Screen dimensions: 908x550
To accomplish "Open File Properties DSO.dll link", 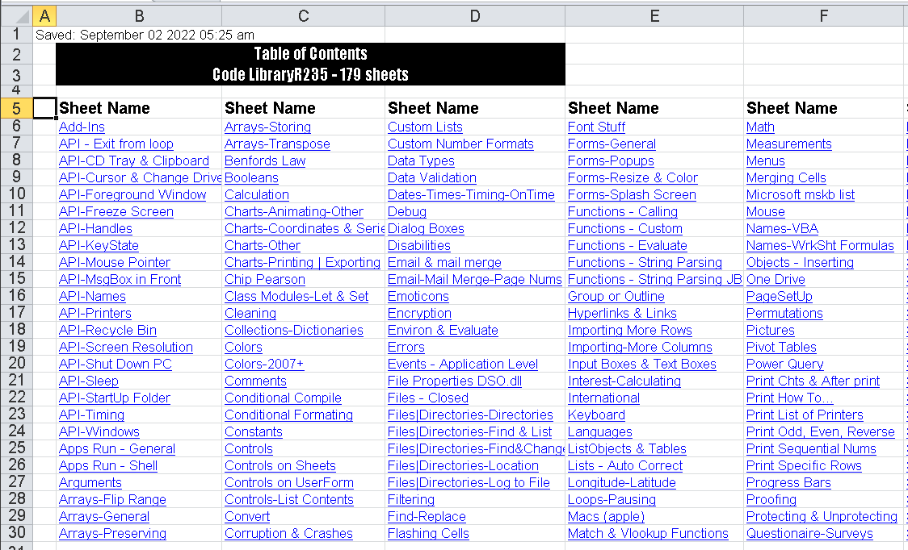I will click(455, 381).
